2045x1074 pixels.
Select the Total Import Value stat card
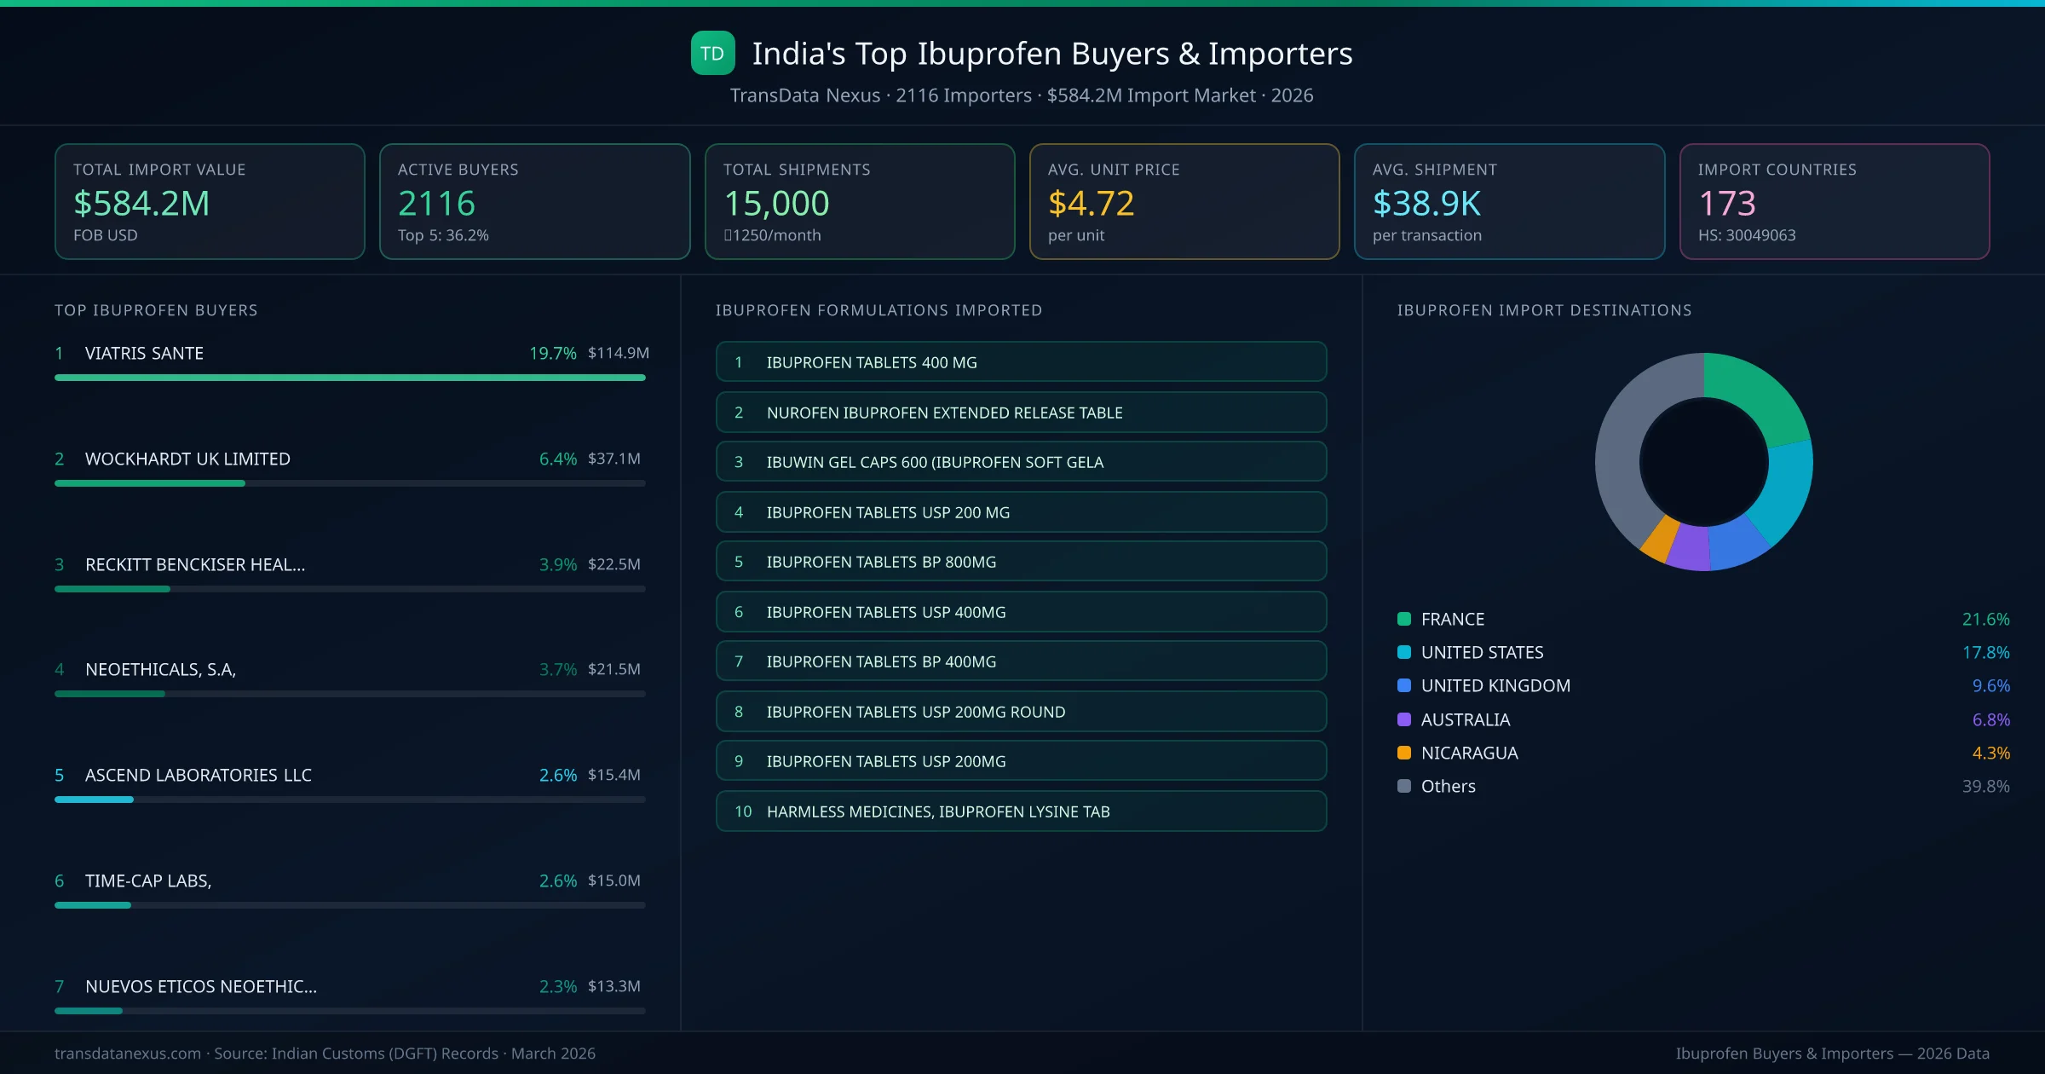tap(210, 201)
